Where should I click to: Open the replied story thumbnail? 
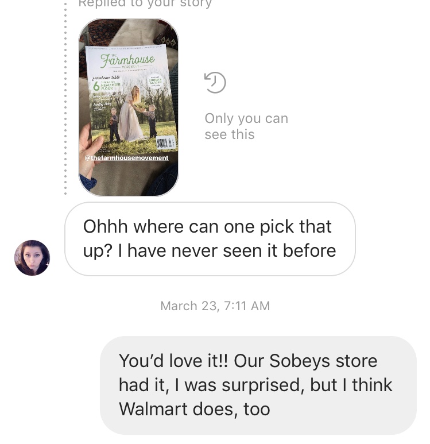(129, 107)
